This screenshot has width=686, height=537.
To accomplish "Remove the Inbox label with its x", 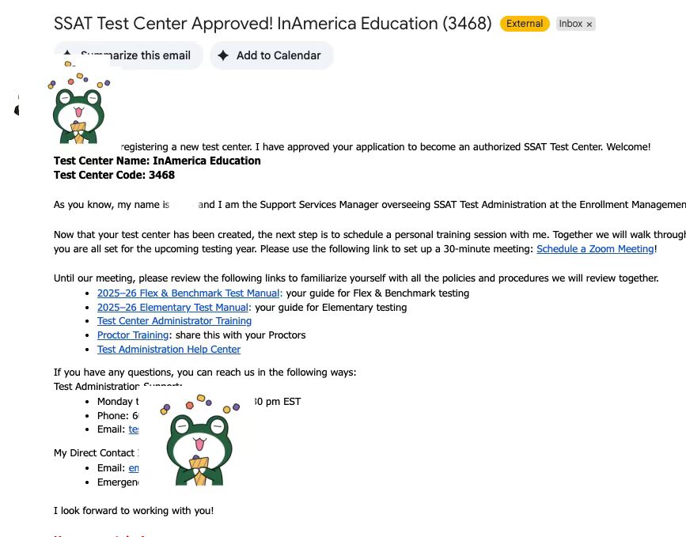I will (589, 25).
